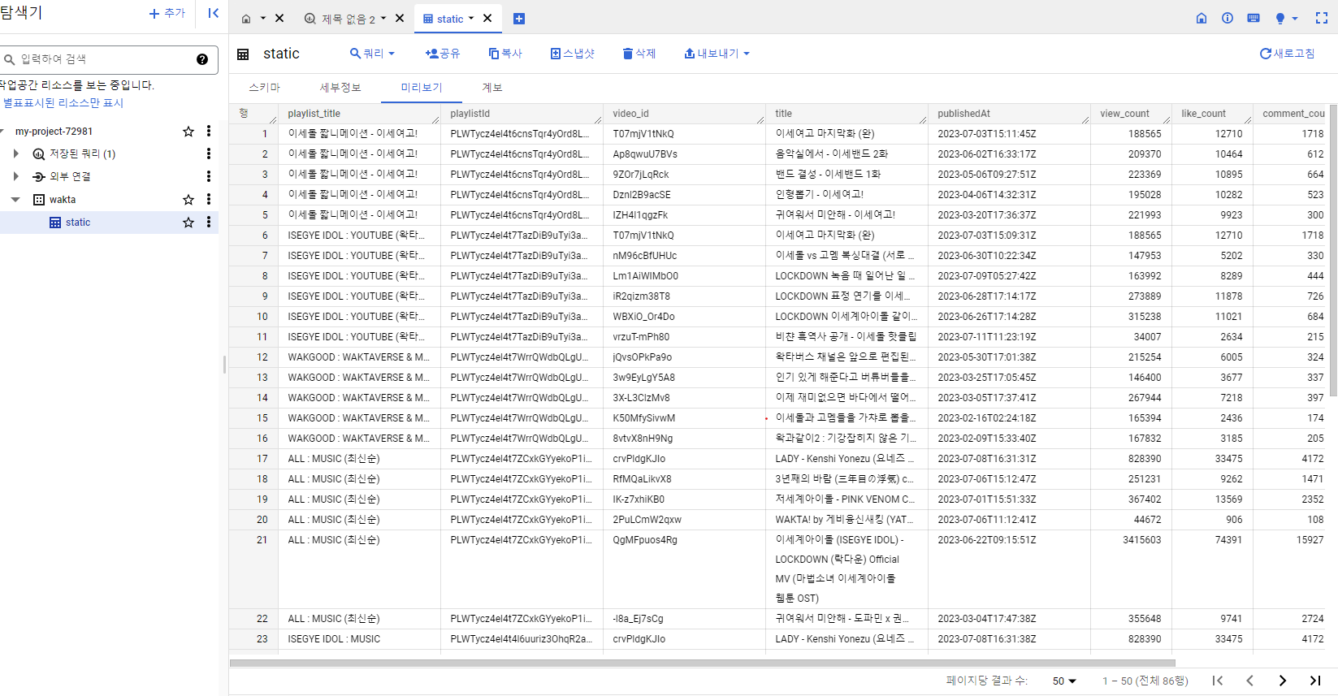Viewport: 1338px width, 696px height.
Task: Open more actions for wakta dataset
Action: tap(209, 199)
